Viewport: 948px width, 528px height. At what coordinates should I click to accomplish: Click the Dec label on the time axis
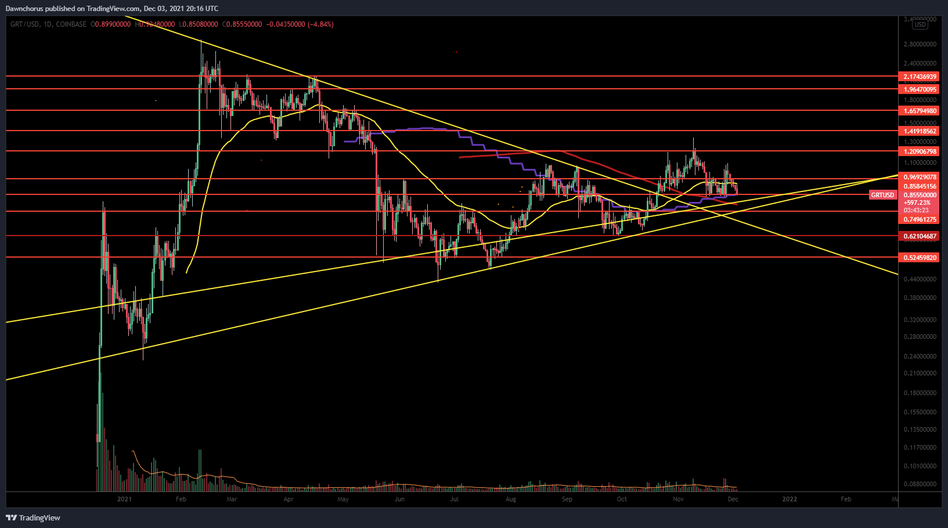733,499
